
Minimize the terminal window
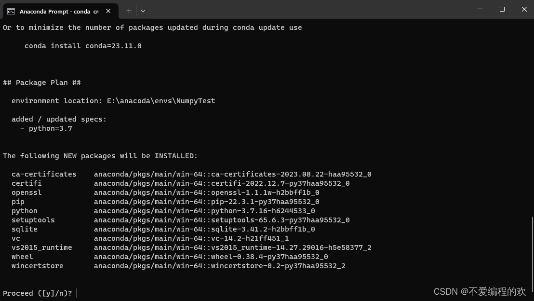pyautogui.click(x=480, y=9)
